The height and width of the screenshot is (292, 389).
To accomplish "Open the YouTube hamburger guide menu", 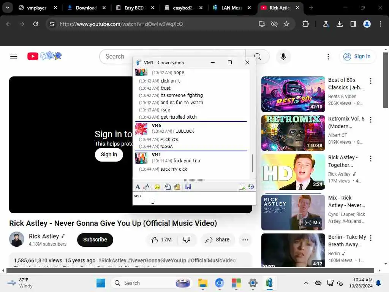I will tap(14, 56).
